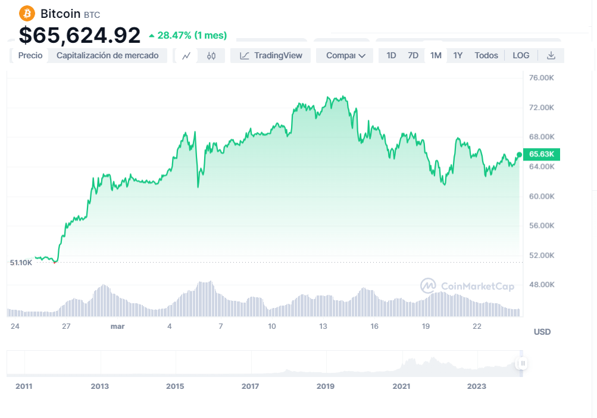Switch to candlestick chart view

pos(211,55)
